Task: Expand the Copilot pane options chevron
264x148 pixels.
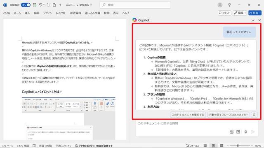Action: click(253, 20)
